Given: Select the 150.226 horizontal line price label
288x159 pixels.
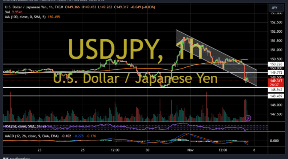Looking at the screenshot, I should [276, 64].
